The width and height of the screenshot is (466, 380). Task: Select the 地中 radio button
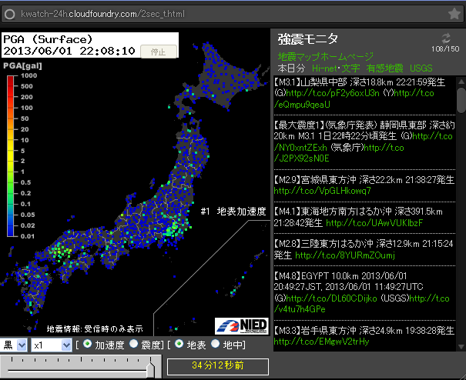point(215,344)
